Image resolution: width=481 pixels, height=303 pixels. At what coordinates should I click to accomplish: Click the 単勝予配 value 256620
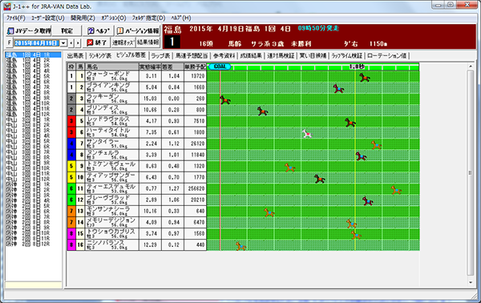click(196, 188)
